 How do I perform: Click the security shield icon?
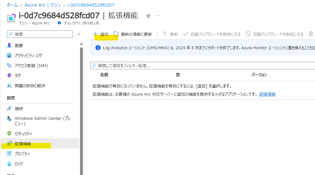pyautogui.click(x=9, y=134)
